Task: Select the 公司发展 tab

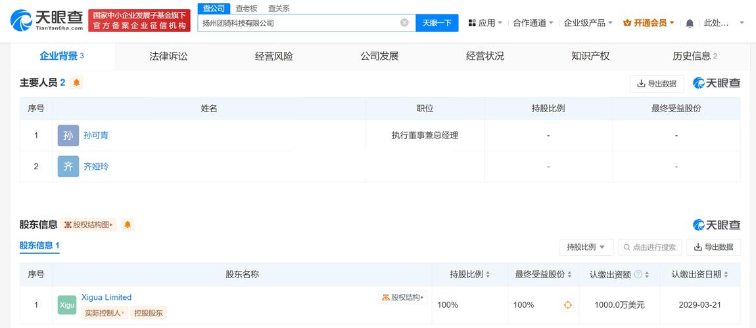Action: pos(379,56)
